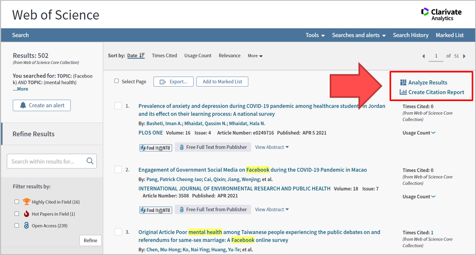Expand Usage Count for result 1

tap(419, 133)
